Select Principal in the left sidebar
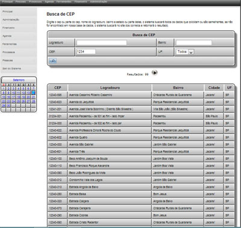 pyautogui.click(x=19, y=11)
